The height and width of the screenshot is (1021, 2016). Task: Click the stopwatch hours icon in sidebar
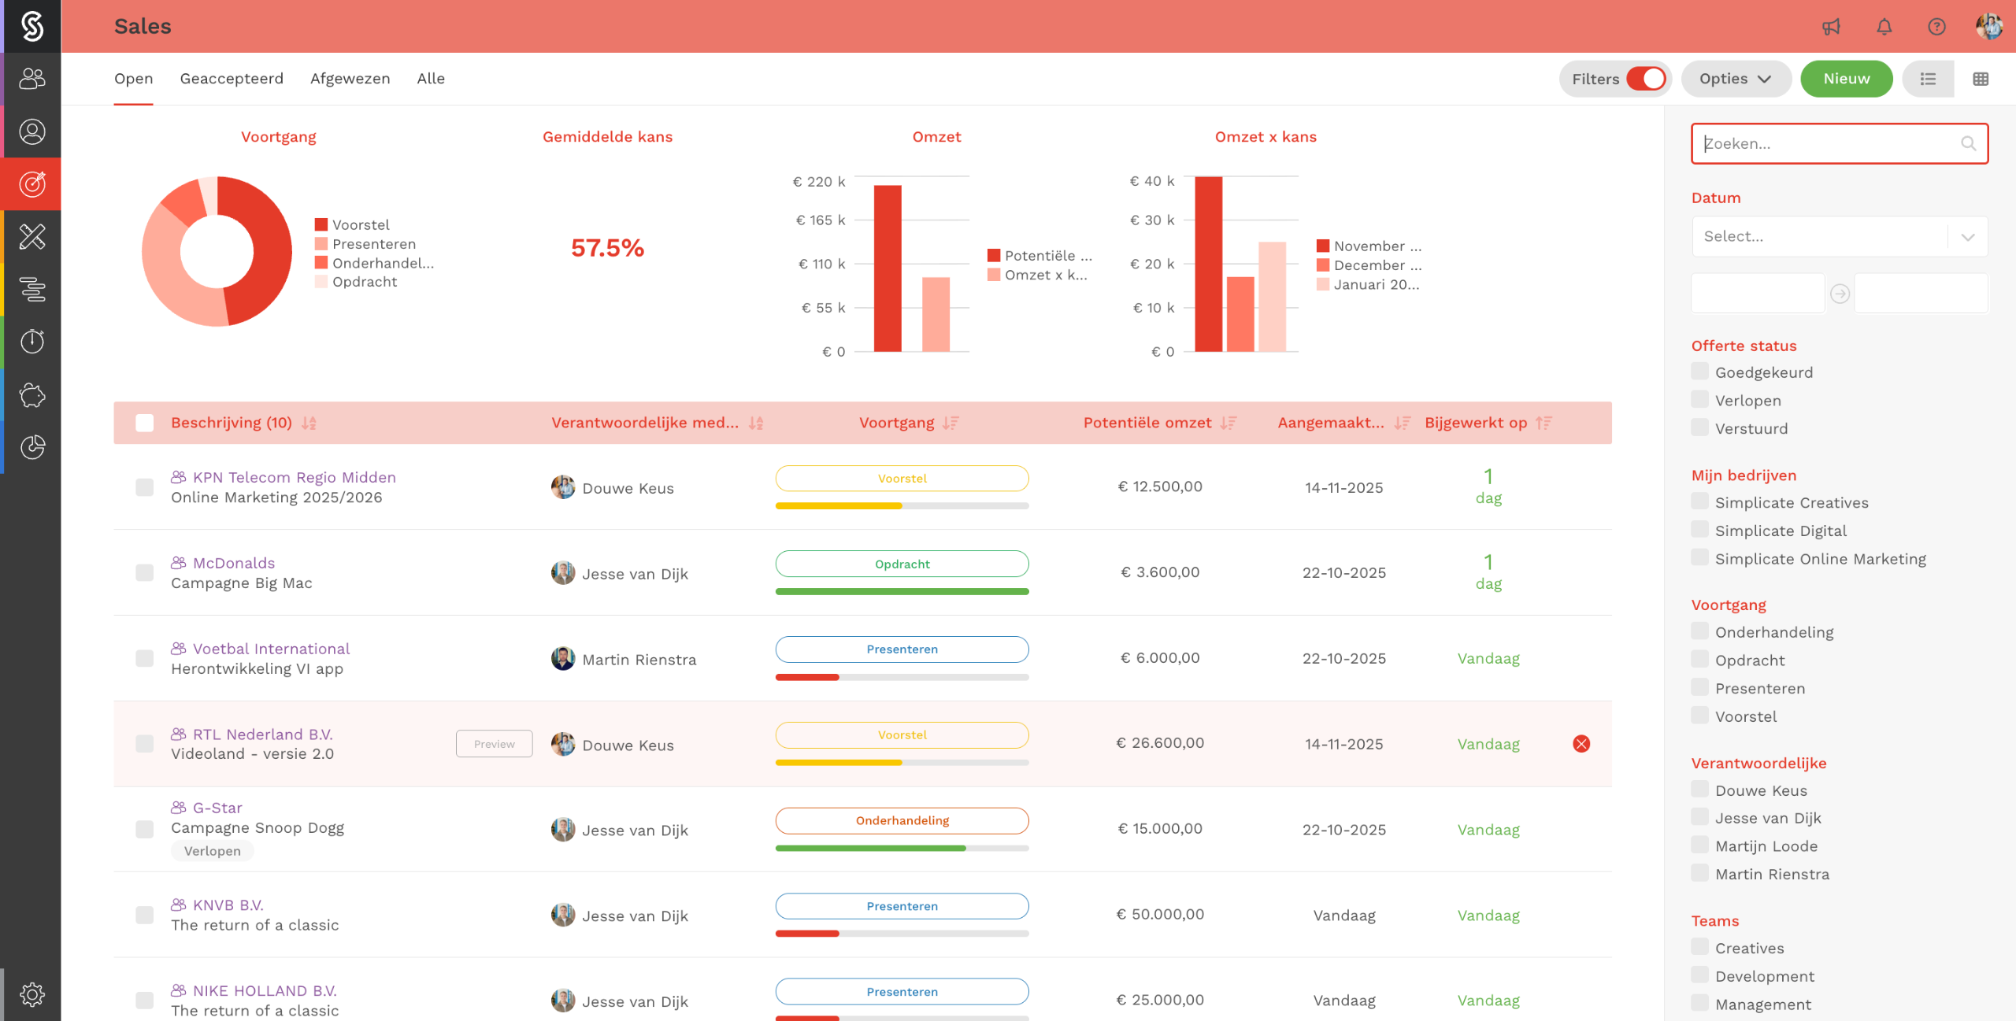pos(31,342)
